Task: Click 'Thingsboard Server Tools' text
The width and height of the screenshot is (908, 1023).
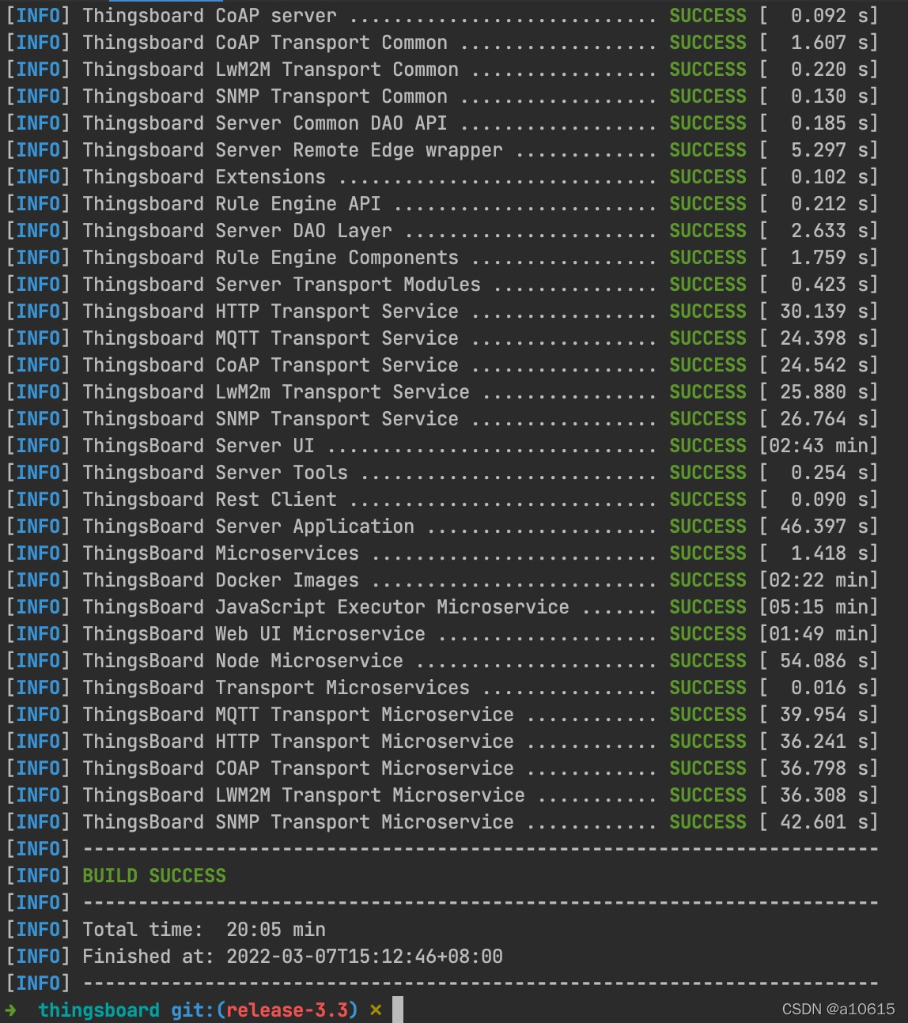Action: tap(215, 473)
